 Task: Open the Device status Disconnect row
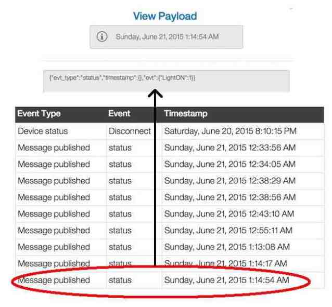click(x=170, y=131)
